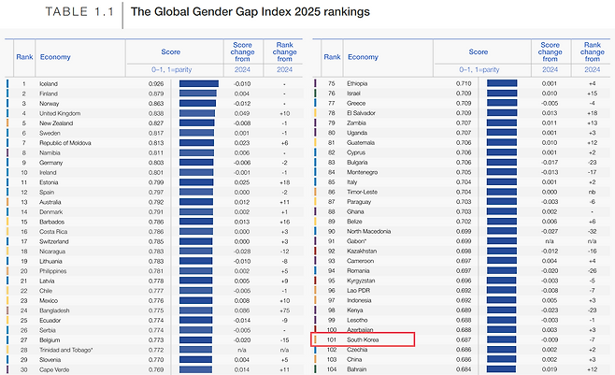Select Bahrain in the list
The height and width of the screenshot is (375, 615).
(356, 369)
